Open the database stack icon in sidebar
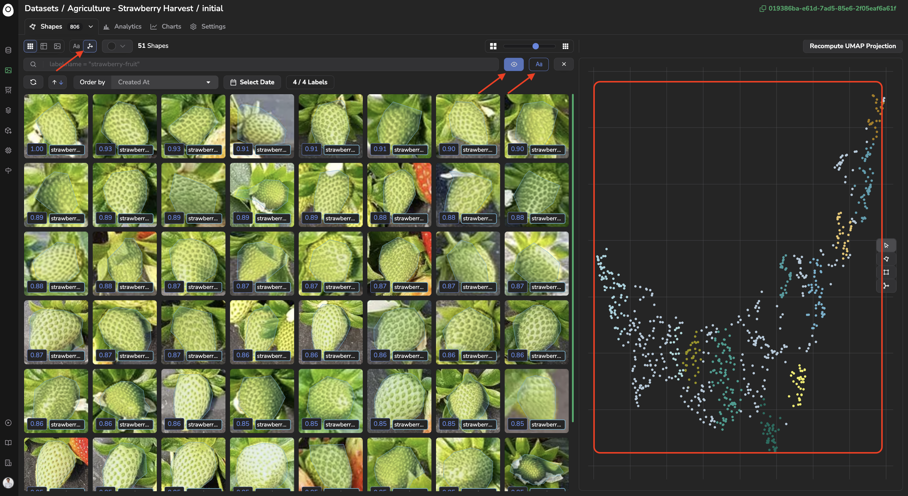The image size is (908, 496). point(8,50)
